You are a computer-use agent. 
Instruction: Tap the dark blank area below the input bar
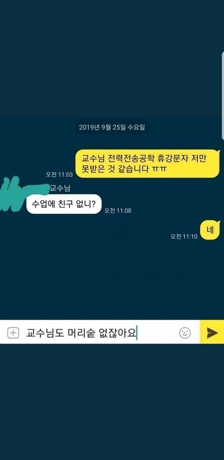point(112,402)
